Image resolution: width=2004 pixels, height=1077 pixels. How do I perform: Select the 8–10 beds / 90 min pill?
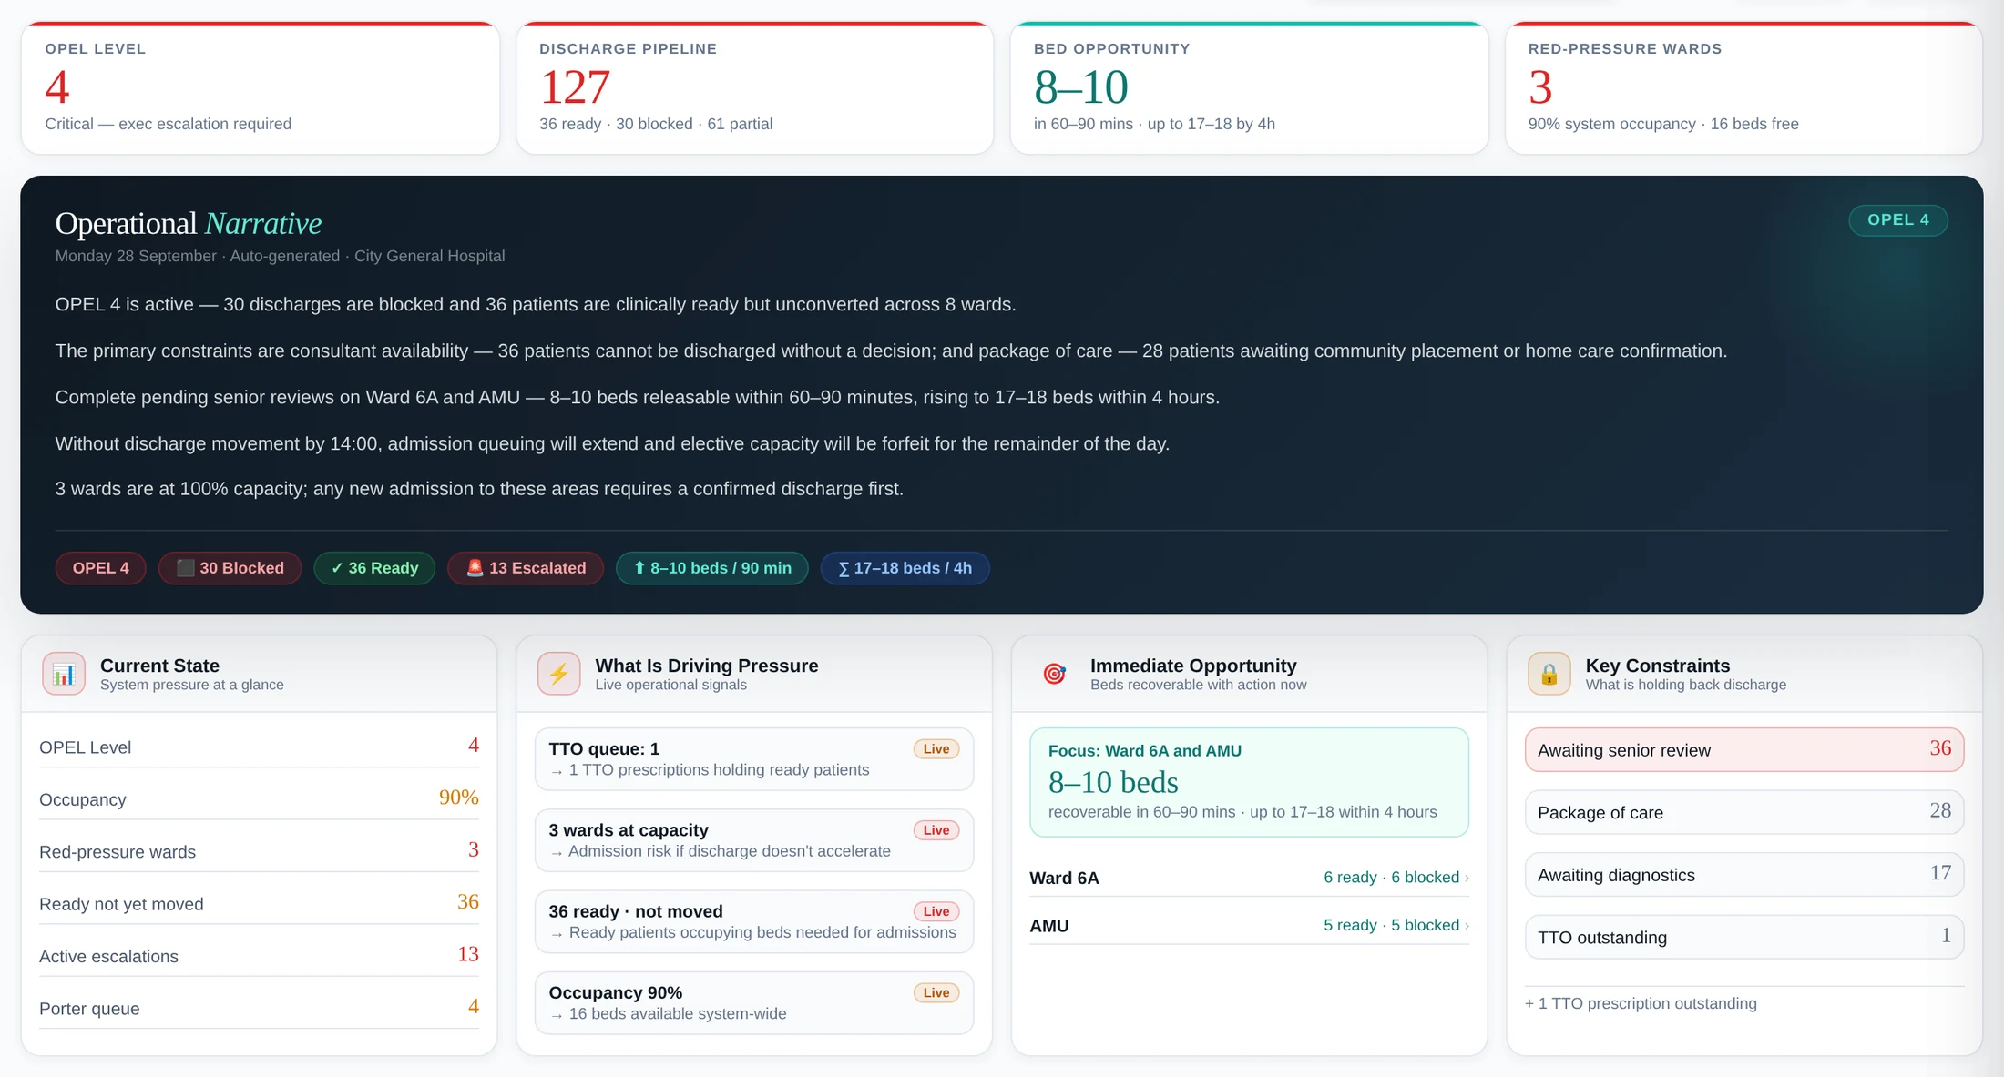click(x=712, y=568)
